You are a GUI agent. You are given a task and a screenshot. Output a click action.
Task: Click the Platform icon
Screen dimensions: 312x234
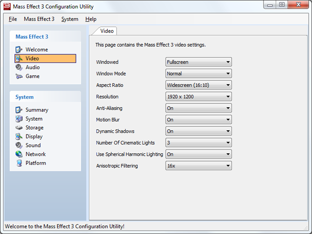pyautogui.click(x=19, y=163)
